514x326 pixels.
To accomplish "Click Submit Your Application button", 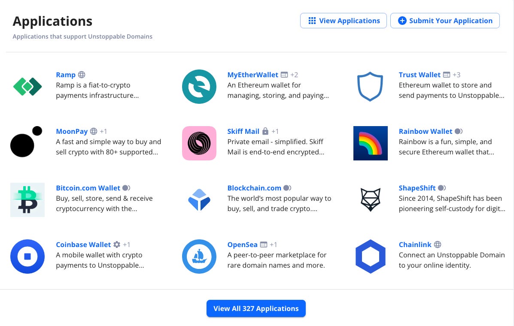I will click(x=445, y=21).
